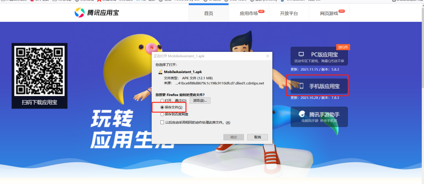Check 以后自动采用相同的动作处理此类文件
This screenshot has width=424, height=184.
click(x=162, y=123)
